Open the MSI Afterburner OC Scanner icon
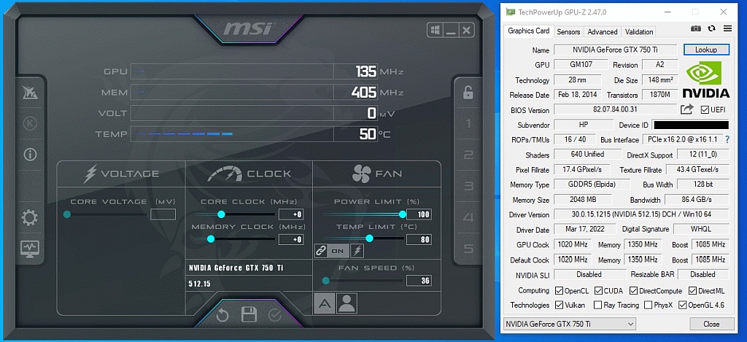The image size is (747, 342). (30, 93)
